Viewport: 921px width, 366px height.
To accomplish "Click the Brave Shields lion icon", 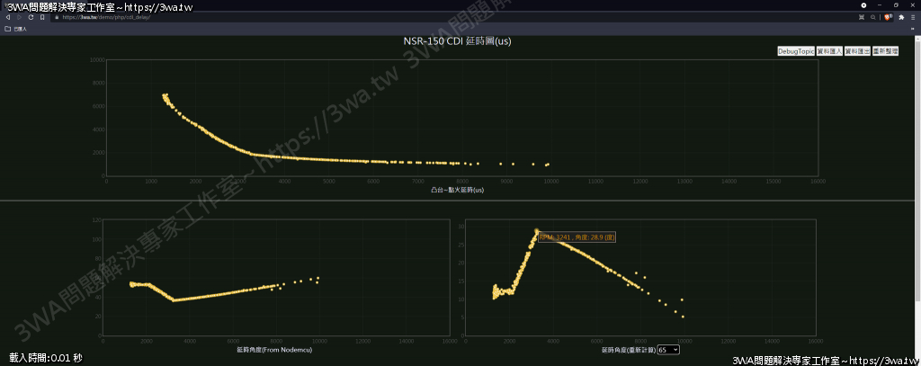I will tap(888, 17).
